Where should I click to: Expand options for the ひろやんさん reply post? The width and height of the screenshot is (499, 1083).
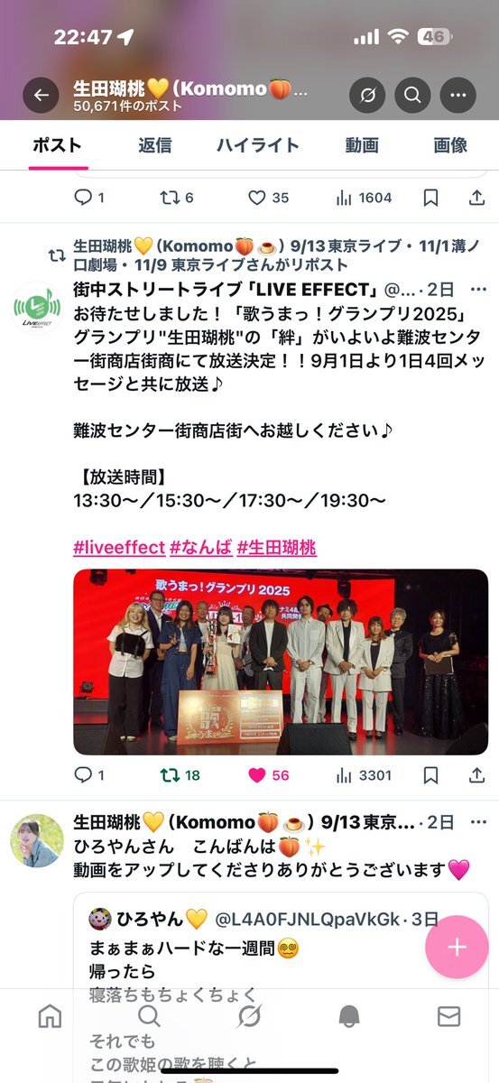(479, 822)
